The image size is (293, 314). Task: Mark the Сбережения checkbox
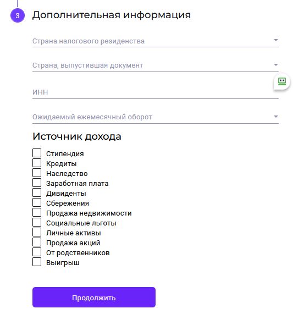(37, 202)
